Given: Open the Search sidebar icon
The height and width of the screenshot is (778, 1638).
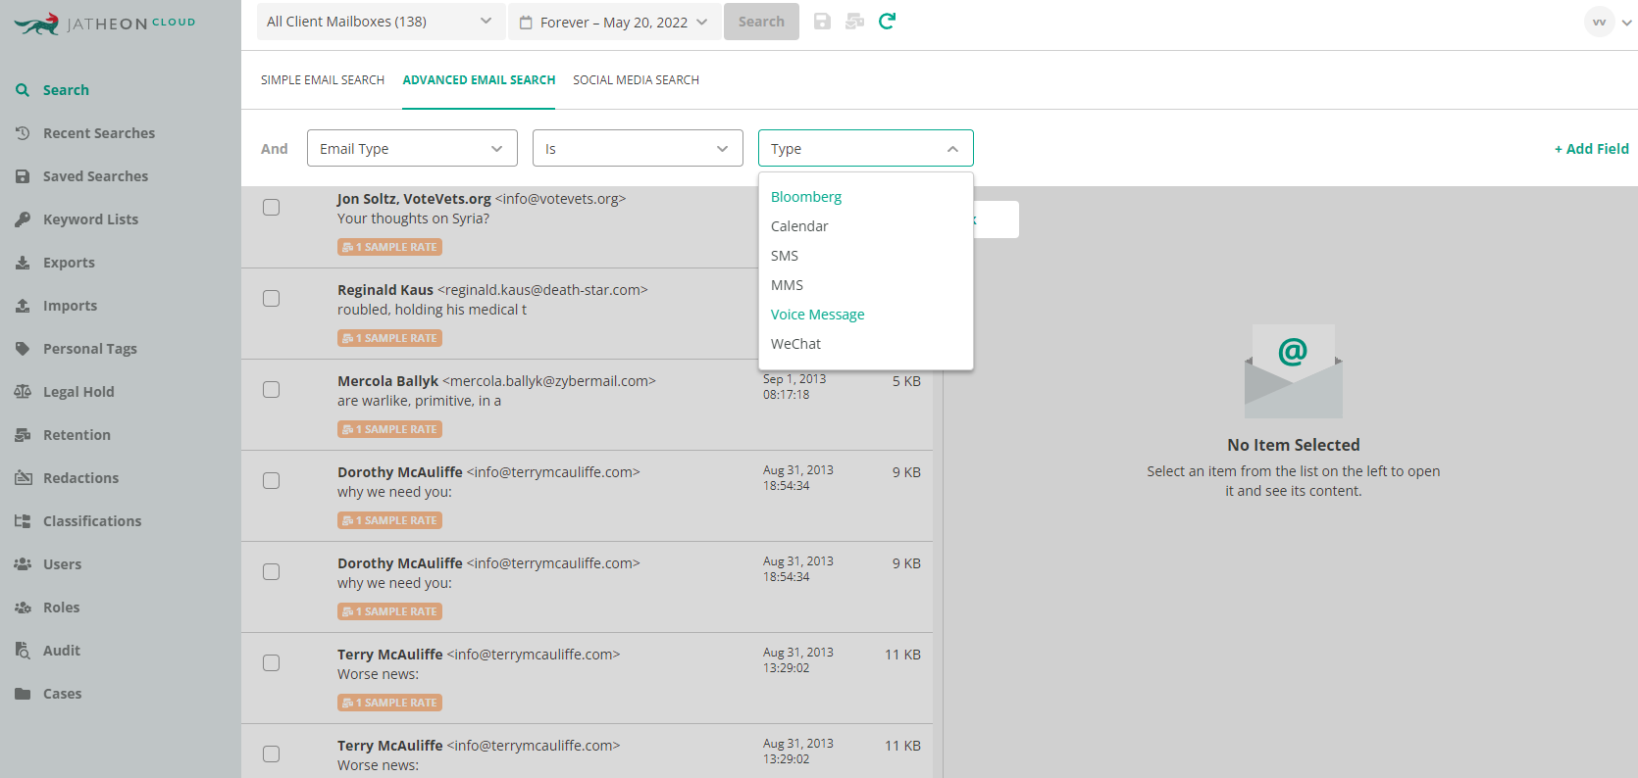Looking at the screenshot, I should (x=23, y=90).
